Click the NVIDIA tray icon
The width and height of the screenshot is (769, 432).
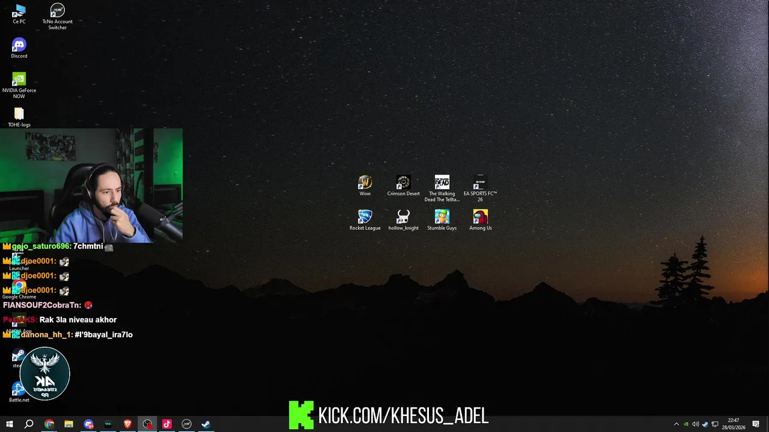685,424
